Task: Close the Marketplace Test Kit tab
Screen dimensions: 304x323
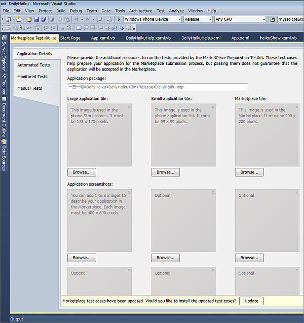Action: [x=54, y=38]
